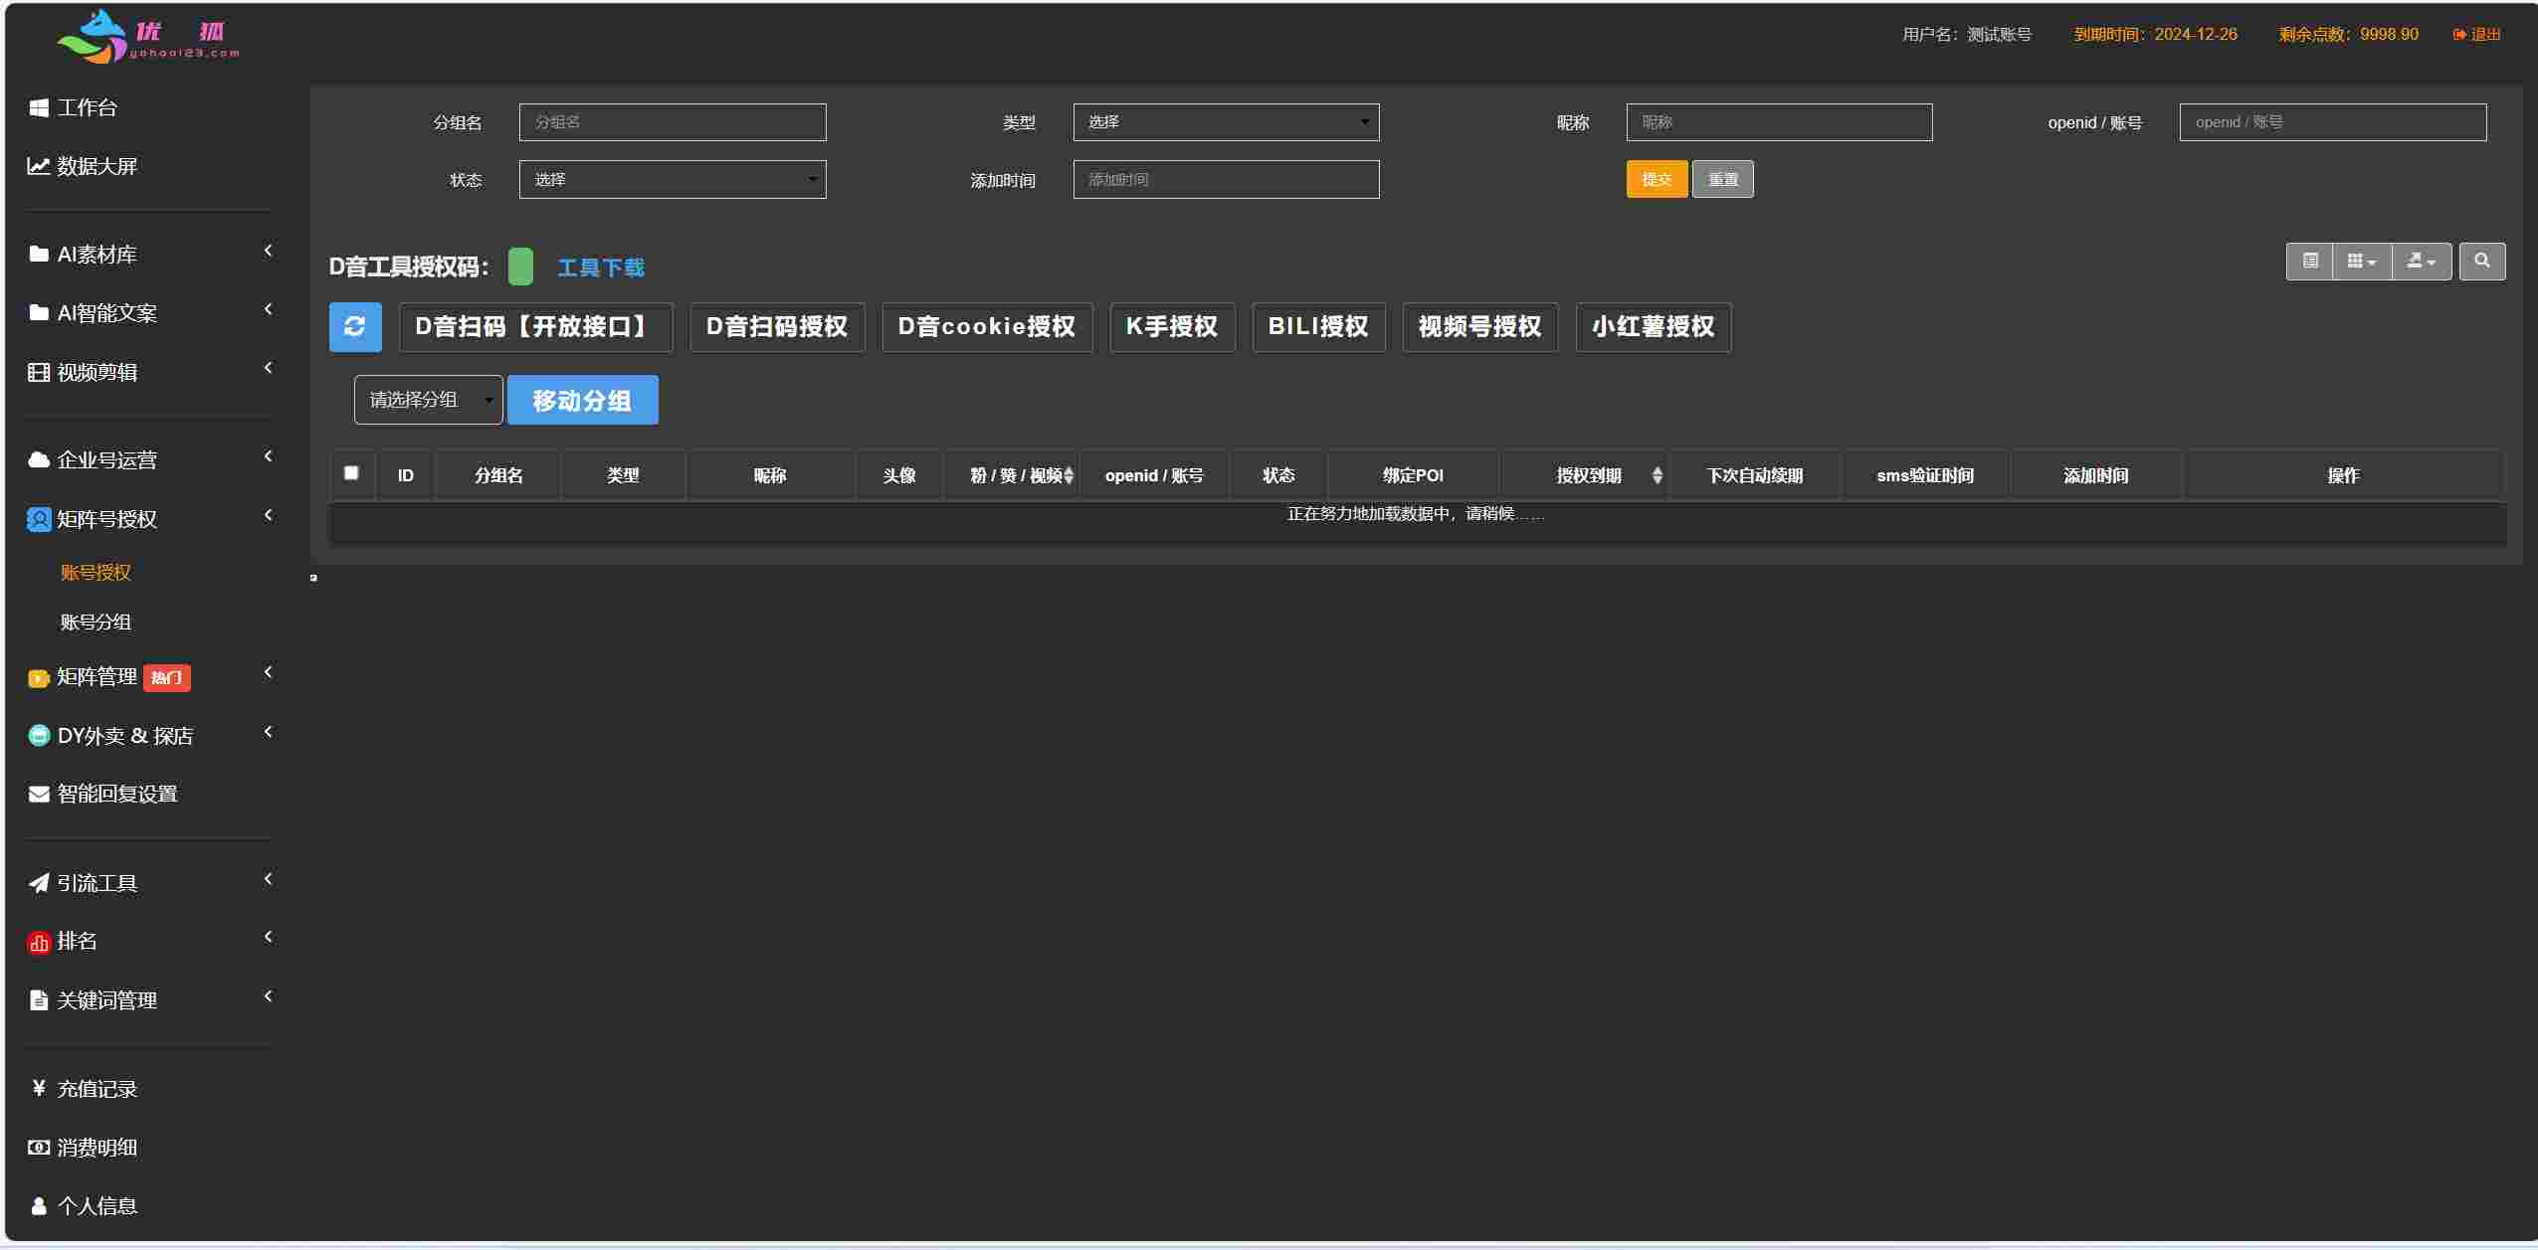This screenshot has width=2538, height=1250.
Task: Click the green status indicator beside D音工具授权码
Action: [x=519, y=267]
